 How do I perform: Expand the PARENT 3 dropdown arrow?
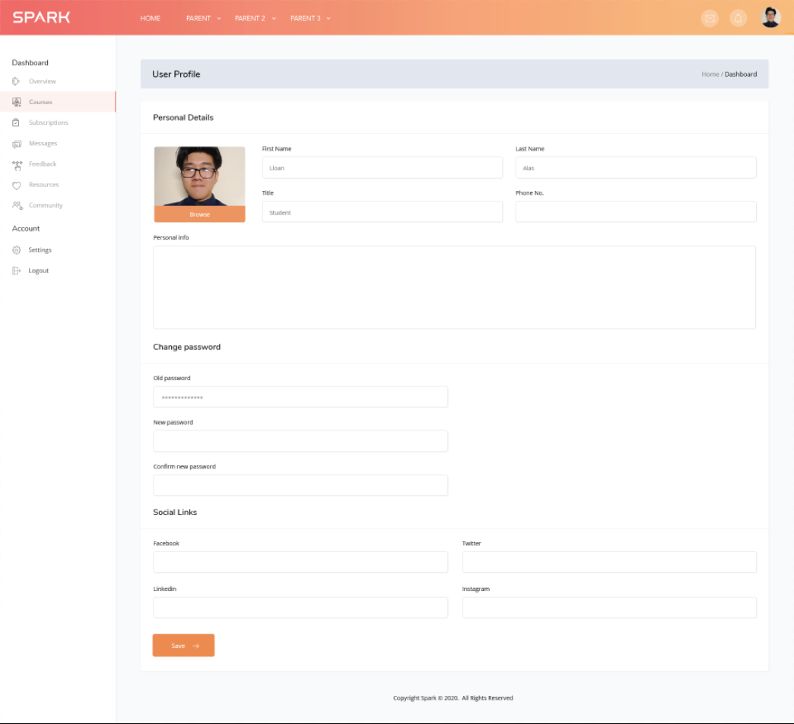(x=328, y=18)
